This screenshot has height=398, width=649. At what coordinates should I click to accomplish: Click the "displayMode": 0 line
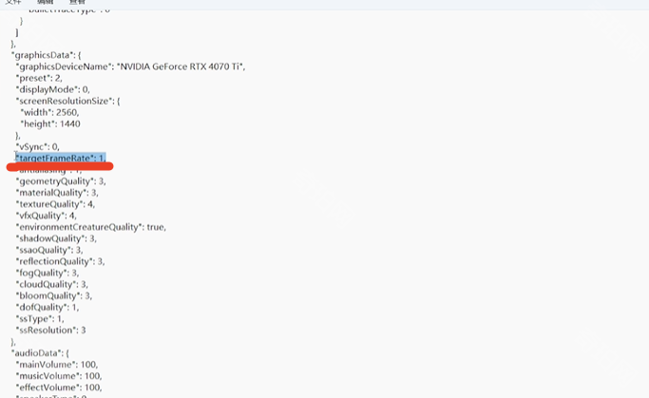pos(52,89)
